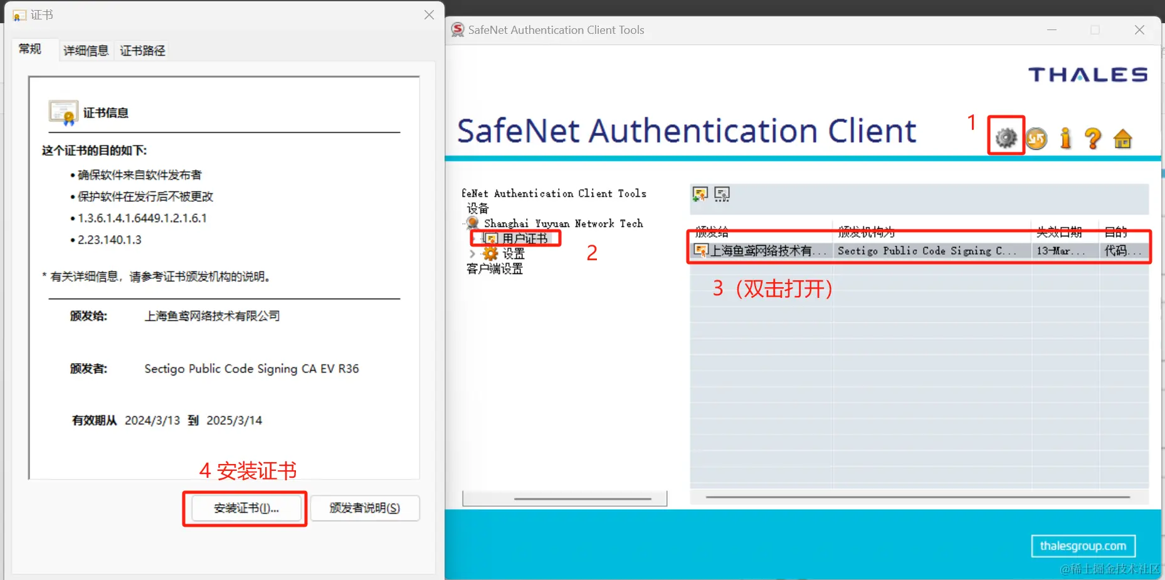Screen dimensions: 1165x580
Task: Click the SafeNet title bar logo icon
Action: (458, 29)
